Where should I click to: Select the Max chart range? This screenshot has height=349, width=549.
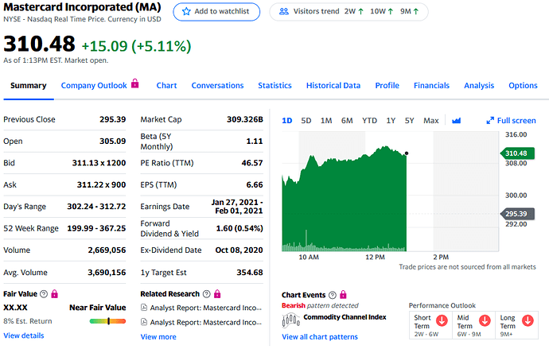(431, 121)
